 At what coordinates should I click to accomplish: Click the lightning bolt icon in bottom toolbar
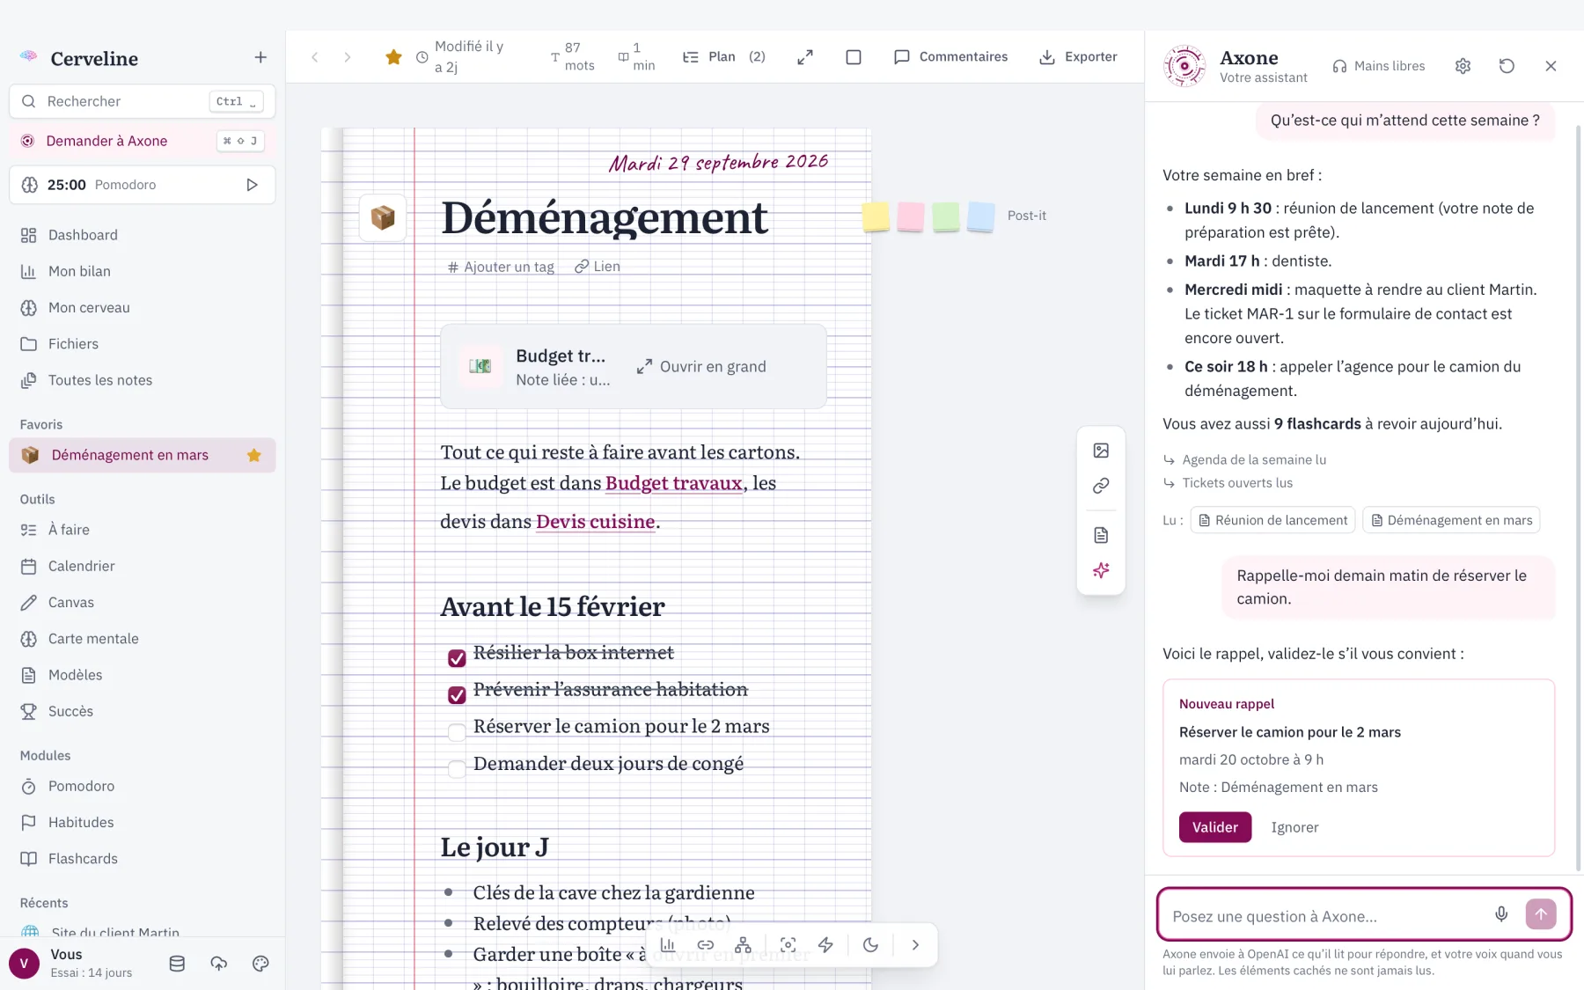(x=825, y=945)
